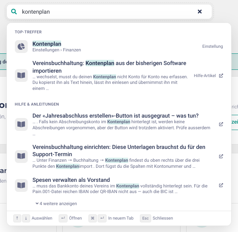The height and width of the screenshot is (232, 238).
Task: Click snippet 'Unter Finanzen → Buchhaltung → Kontenplan'
Action: tap(82, 160)
